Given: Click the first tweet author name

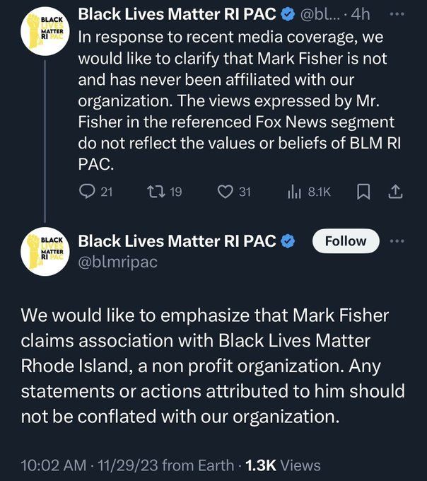Looking at the screenshot, I should coord(177,13).
